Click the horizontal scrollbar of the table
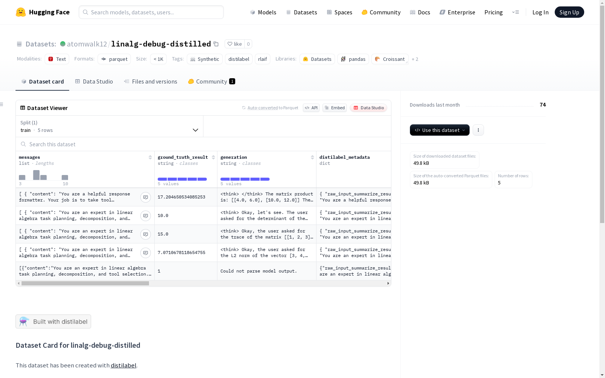This screenshot has height=378, width=605. [x=85, y=283]
